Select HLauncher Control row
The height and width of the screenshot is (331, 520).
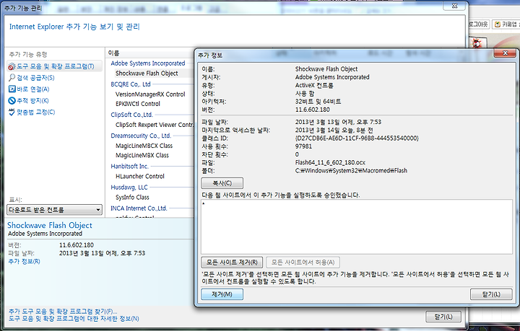[x=140, y=177]
